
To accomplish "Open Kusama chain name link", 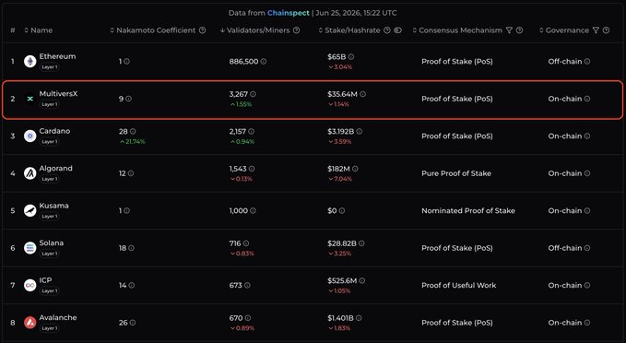I will 53,206.
